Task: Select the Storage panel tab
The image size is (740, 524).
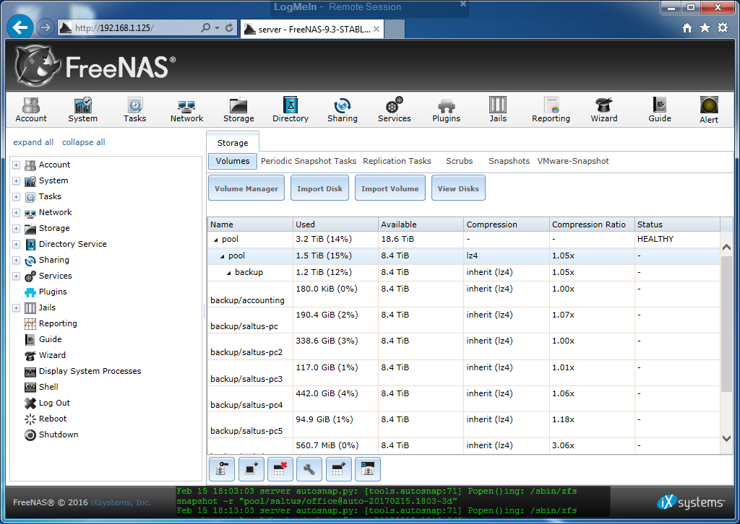Action: pyautogui.click(x=233, y=142)
